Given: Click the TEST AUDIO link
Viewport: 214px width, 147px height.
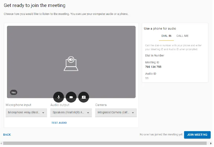Looking at the screenshot, I should coord(59,123).
